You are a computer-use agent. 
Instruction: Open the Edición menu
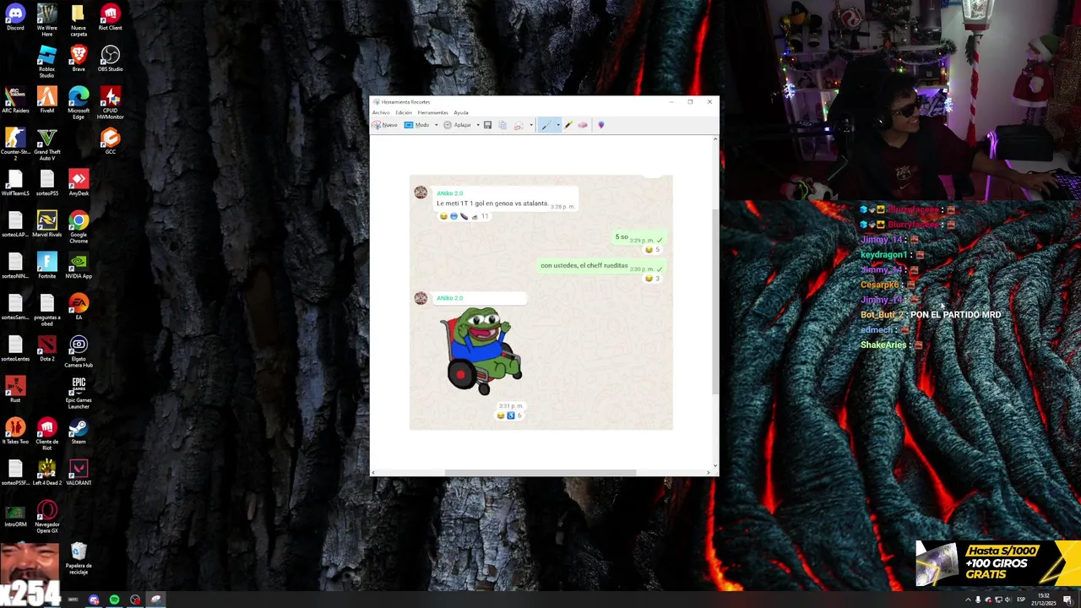coord(404,112)
